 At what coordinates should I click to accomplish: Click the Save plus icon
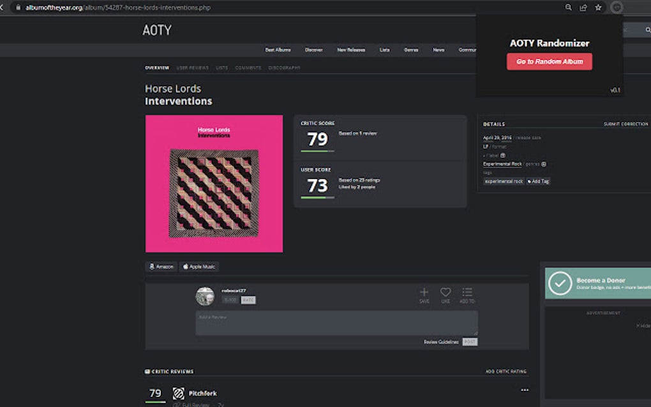tap(424, 292)
